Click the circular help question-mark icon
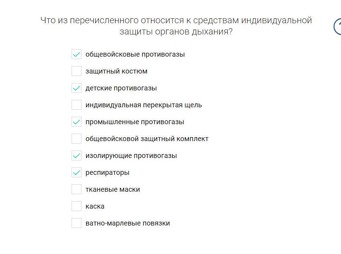Image resolution: width=341 pixels, height=254 pixels. 338,27
